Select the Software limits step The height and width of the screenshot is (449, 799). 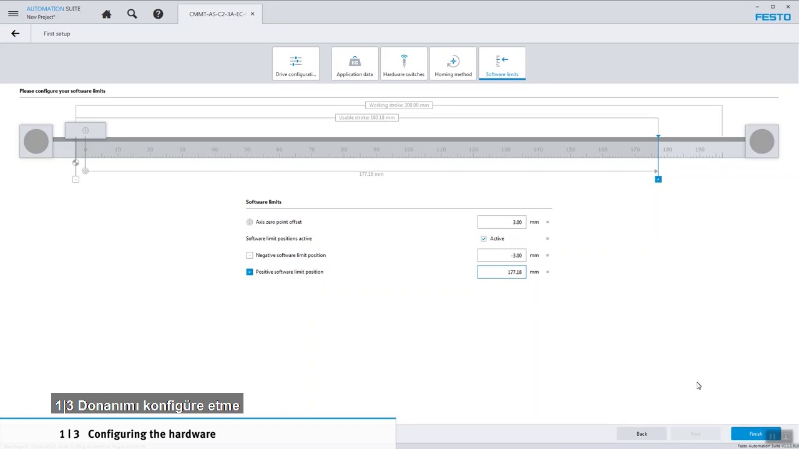click(502, 64)
